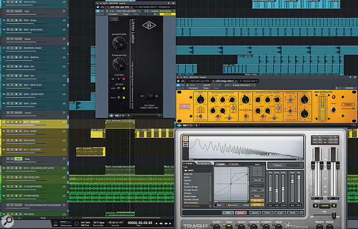This screenshot has width=358, height=229.
Task: Click the MIDI monitor icon in transport
Action: click(x=55, y=223)
